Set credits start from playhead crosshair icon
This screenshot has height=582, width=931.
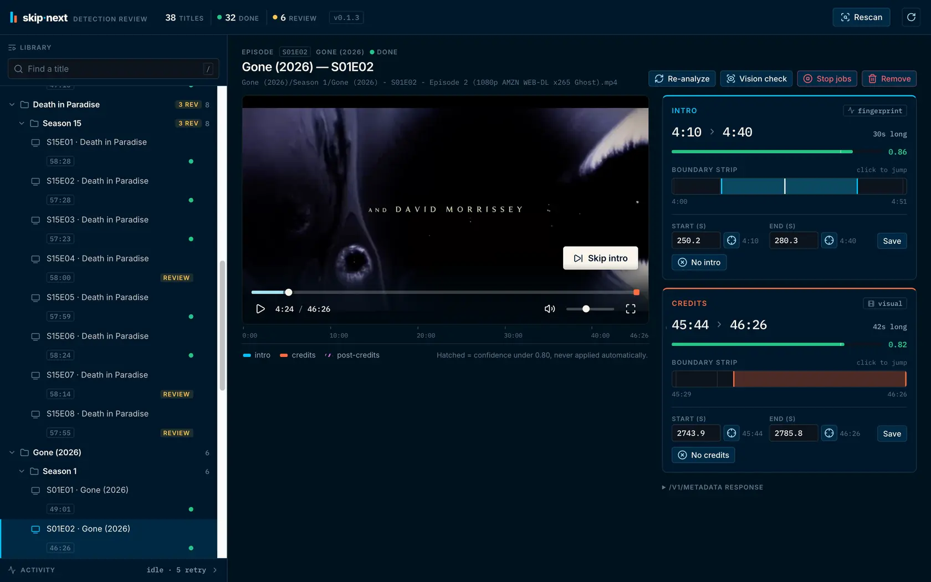click(x=731, y=433)
